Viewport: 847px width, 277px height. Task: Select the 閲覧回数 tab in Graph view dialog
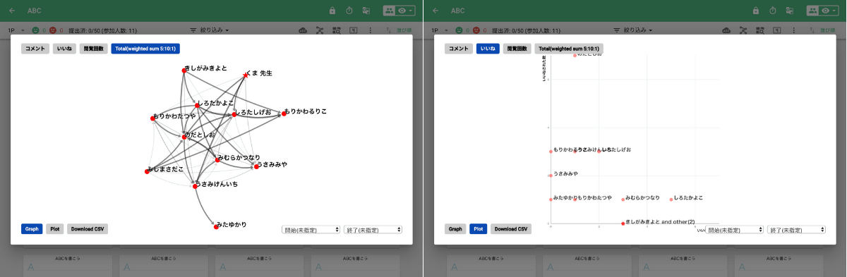coord(93,49)
